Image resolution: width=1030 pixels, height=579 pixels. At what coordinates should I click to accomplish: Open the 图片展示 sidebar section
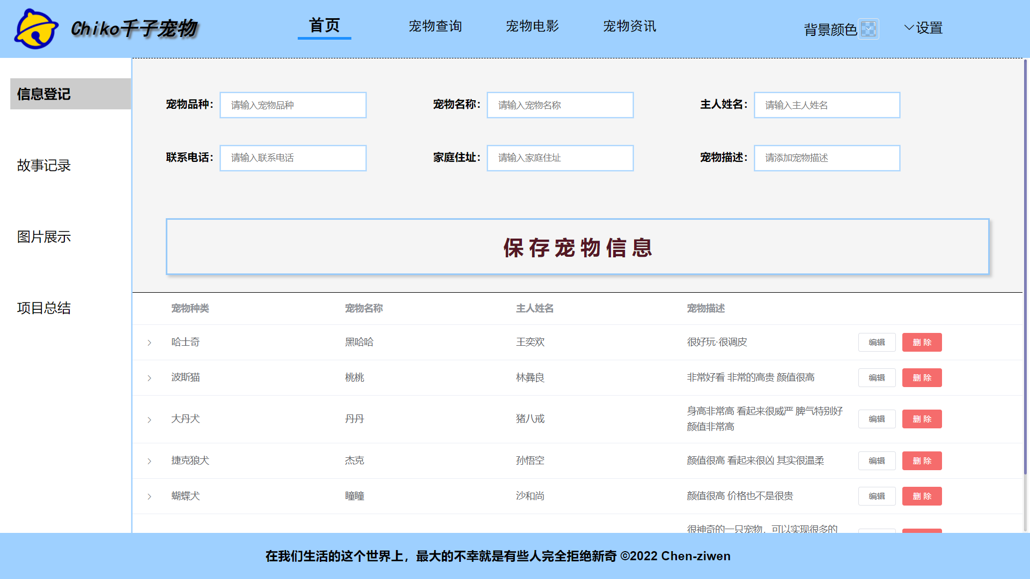[x=44, y=237]
